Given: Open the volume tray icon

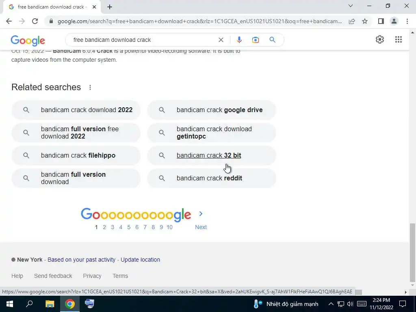Looking at the screenshot, I should coord(350,304).
